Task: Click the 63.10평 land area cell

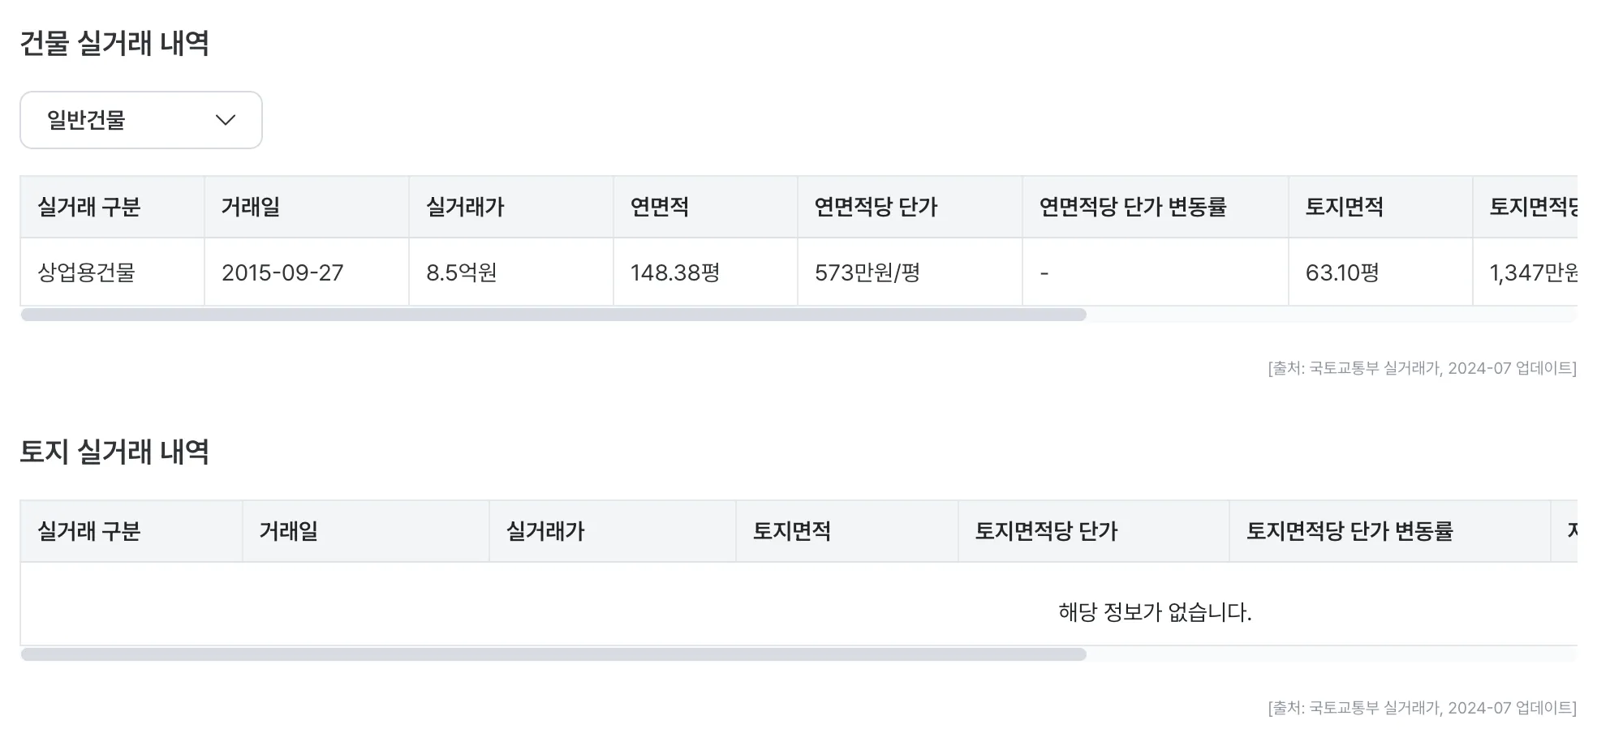Action: [1342, 272]
